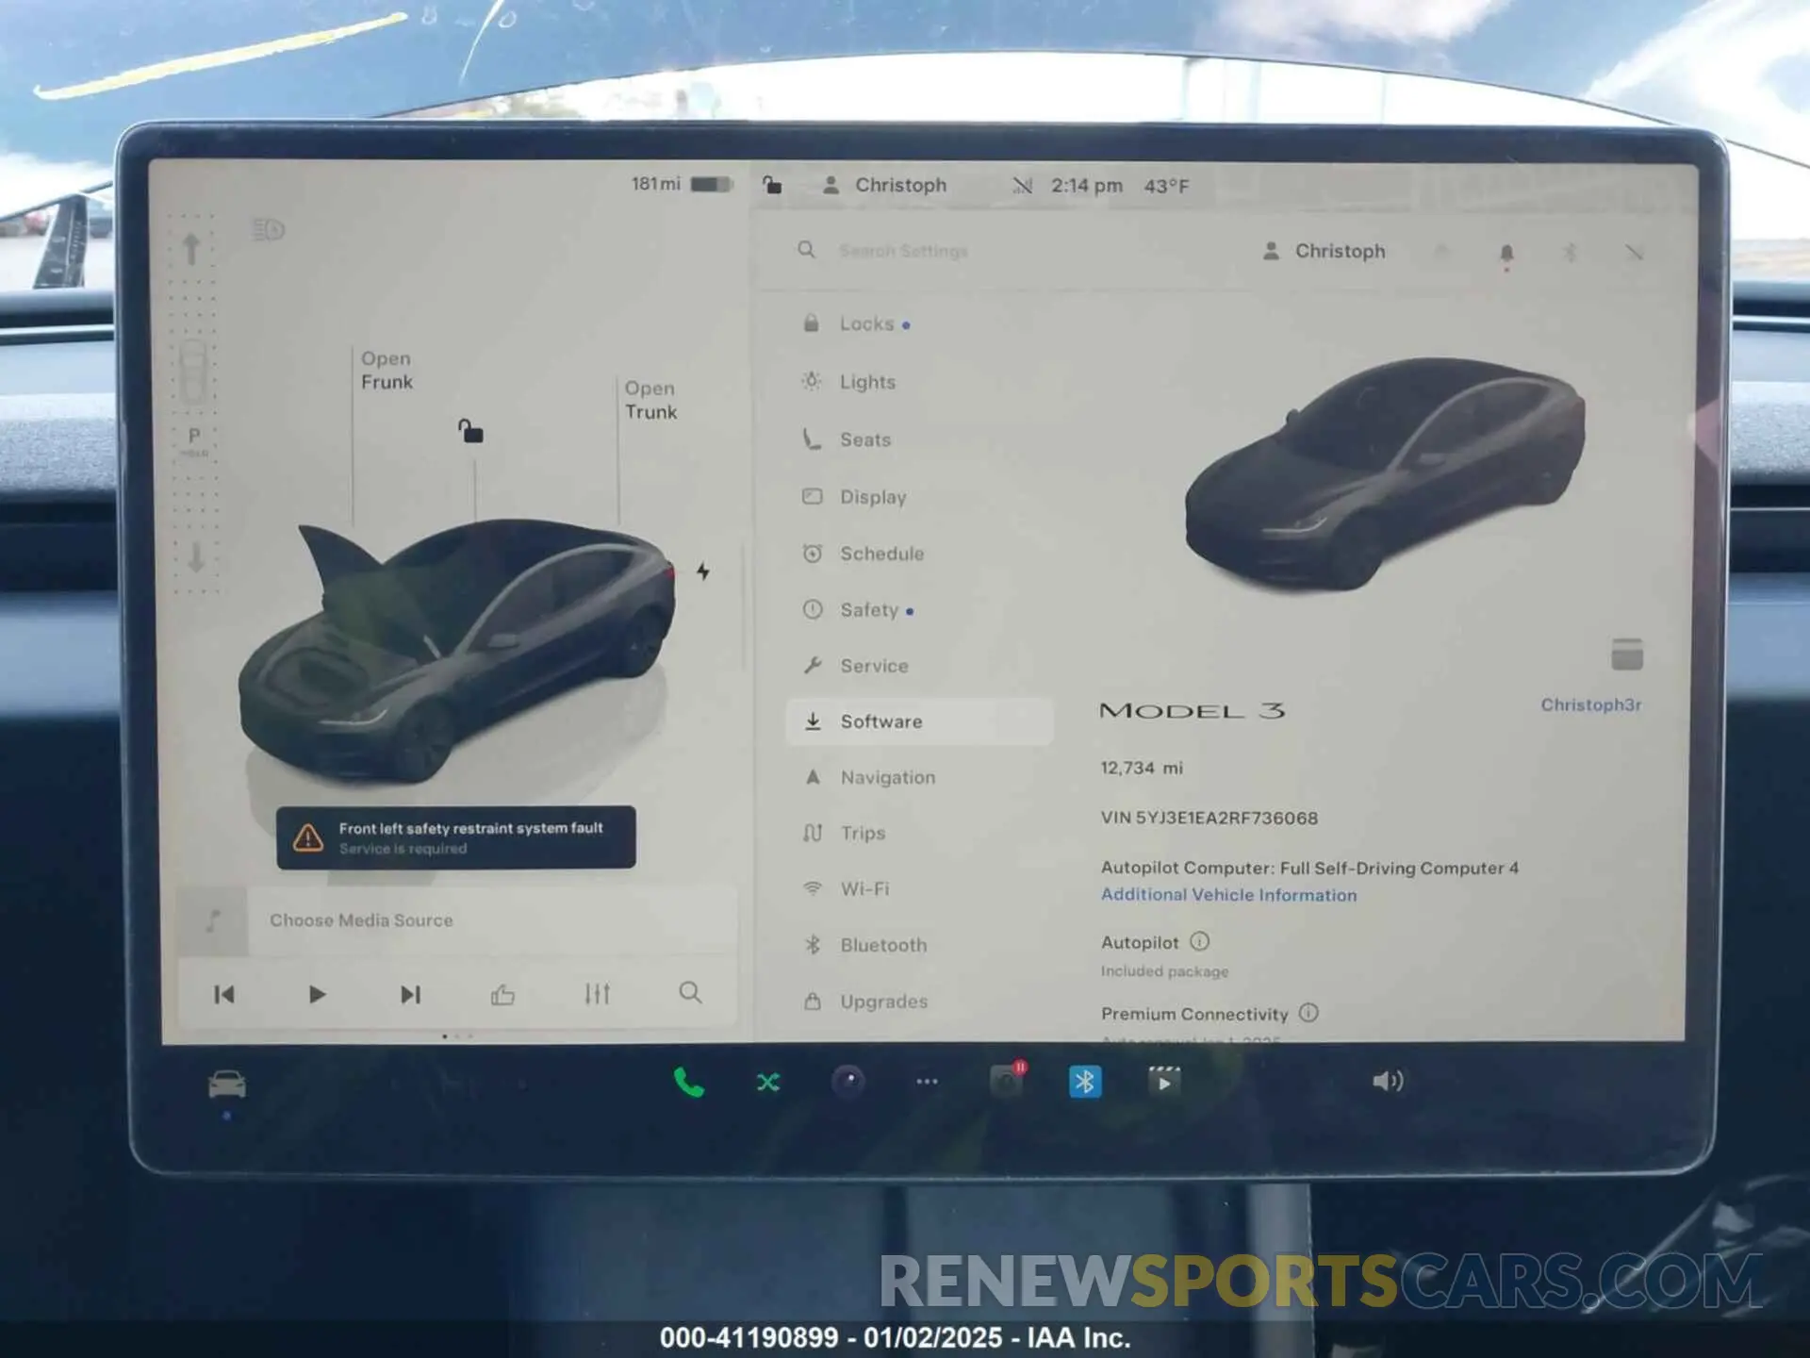The image size is (1810, 1358).
Task: Open car controls from bottom bar
Action: (x=227, y=1085)
